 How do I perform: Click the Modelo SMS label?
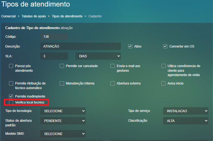15,134
